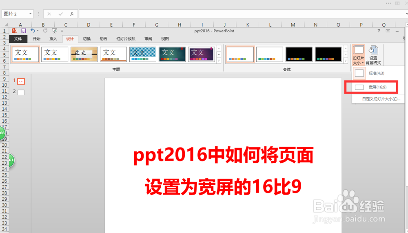Open the 幻灯片放映 tab
The height and width of the screenshot is (233, 408).
pyautogui.click(x=126, y=39)
